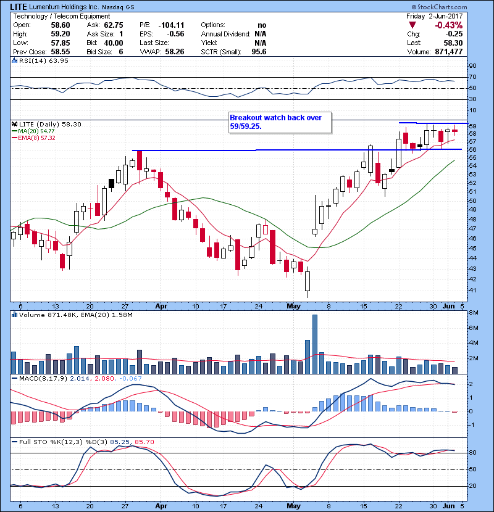Click the Bid Size value 6
Viewport: 494px width, 512px height.
tap(121, 52)
